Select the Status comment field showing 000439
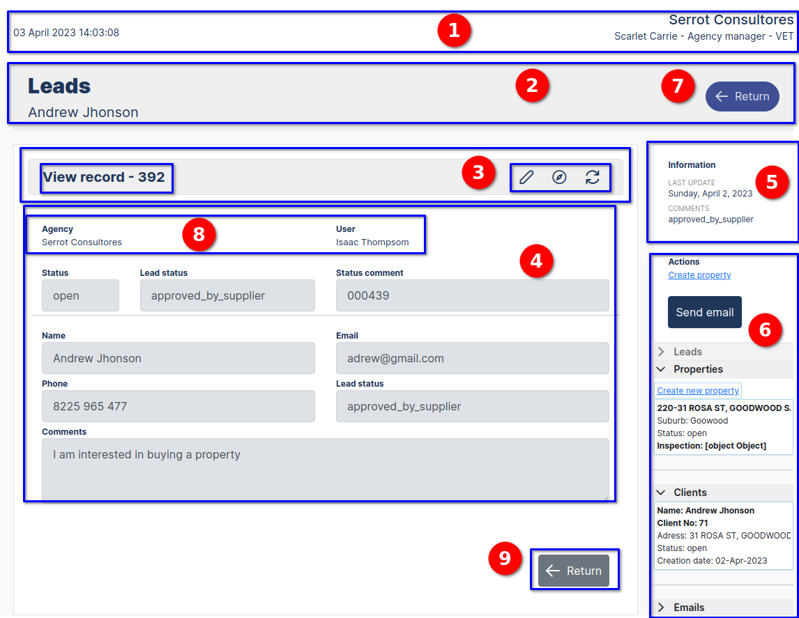This screenshot has height=618, width=799. coord(473,295)
